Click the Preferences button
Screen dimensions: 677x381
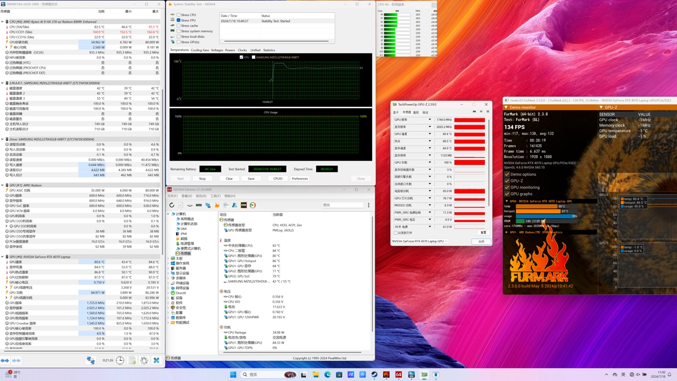(x=300, y=178)
